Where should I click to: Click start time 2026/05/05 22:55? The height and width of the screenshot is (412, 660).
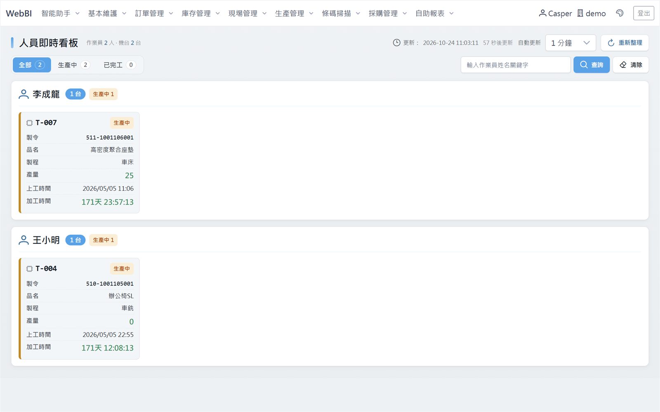(108, 335)
